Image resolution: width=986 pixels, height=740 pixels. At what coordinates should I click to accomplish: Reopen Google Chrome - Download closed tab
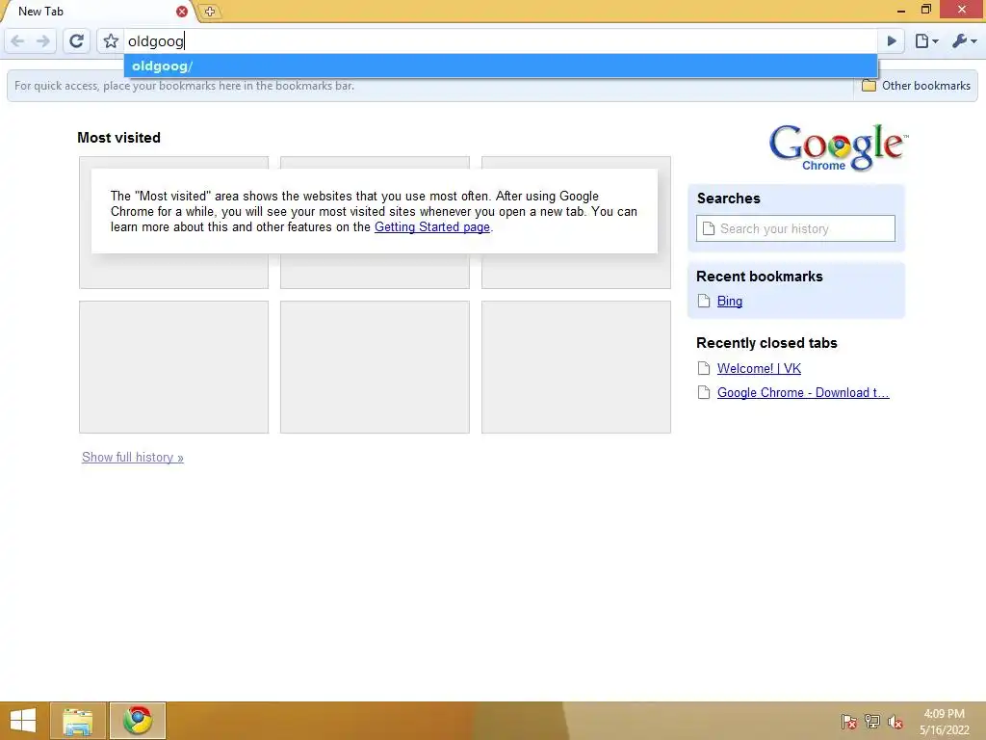803,393
